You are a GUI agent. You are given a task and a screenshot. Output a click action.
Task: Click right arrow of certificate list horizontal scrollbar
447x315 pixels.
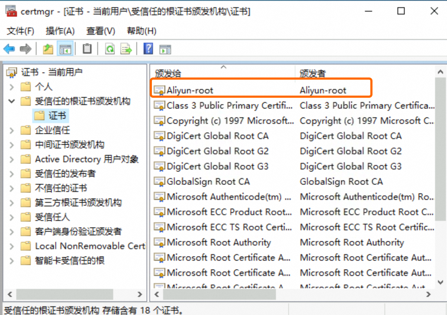[429, 294]
